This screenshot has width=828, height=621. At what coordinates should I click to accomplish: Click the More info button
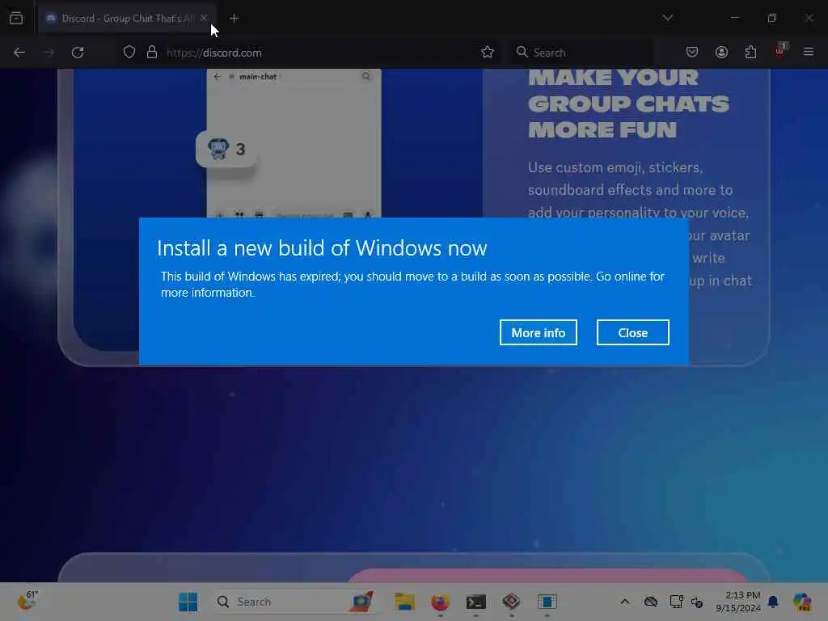pyautogui.click(x=538, y=332)
